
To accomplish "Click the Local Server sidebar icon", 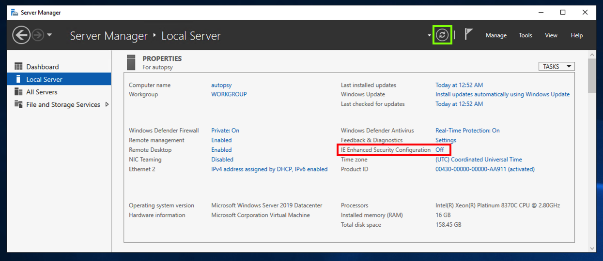I will point(19,79).
